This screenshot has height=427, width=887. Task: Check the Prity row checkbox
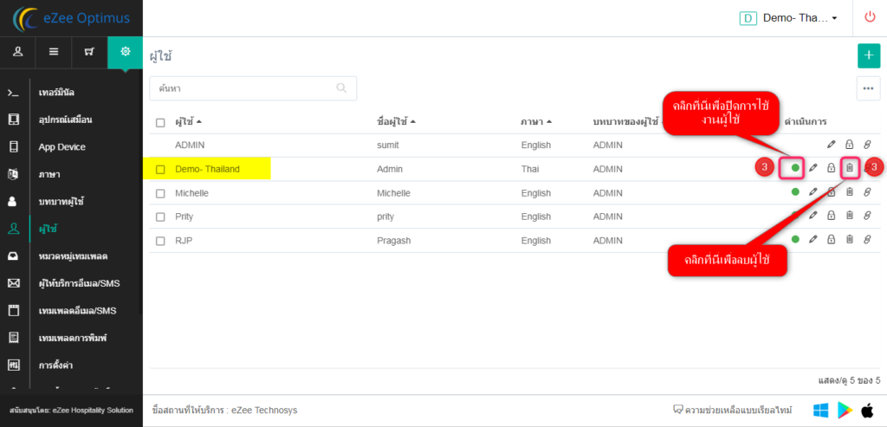click(x=160, y=217)
